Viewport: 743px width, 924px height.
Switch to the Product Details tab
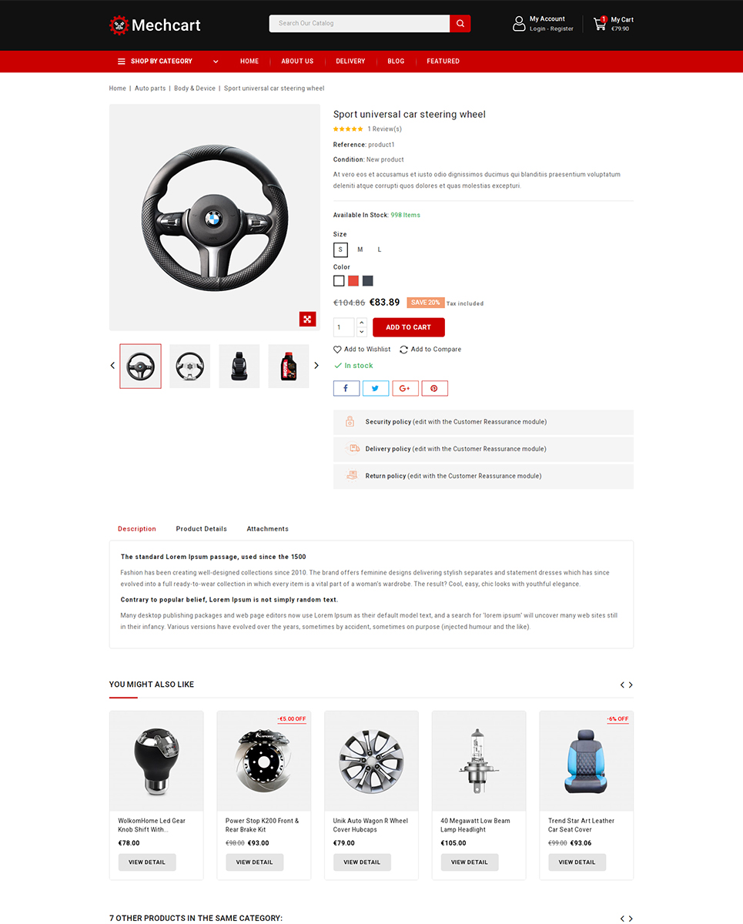pos(201,529)
